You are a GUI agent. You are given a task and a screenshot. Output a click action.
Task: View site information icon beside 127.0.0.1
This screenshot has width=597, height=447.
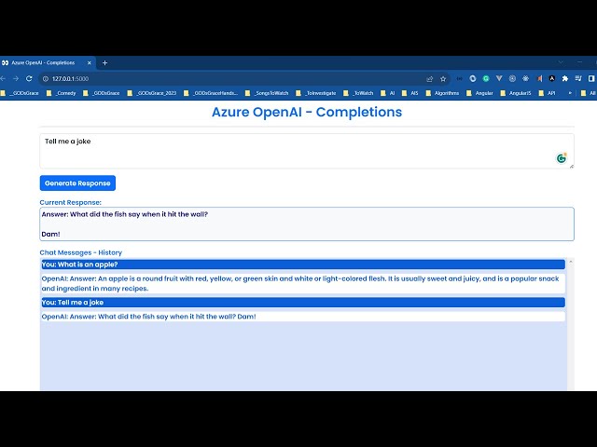[46, 78]
